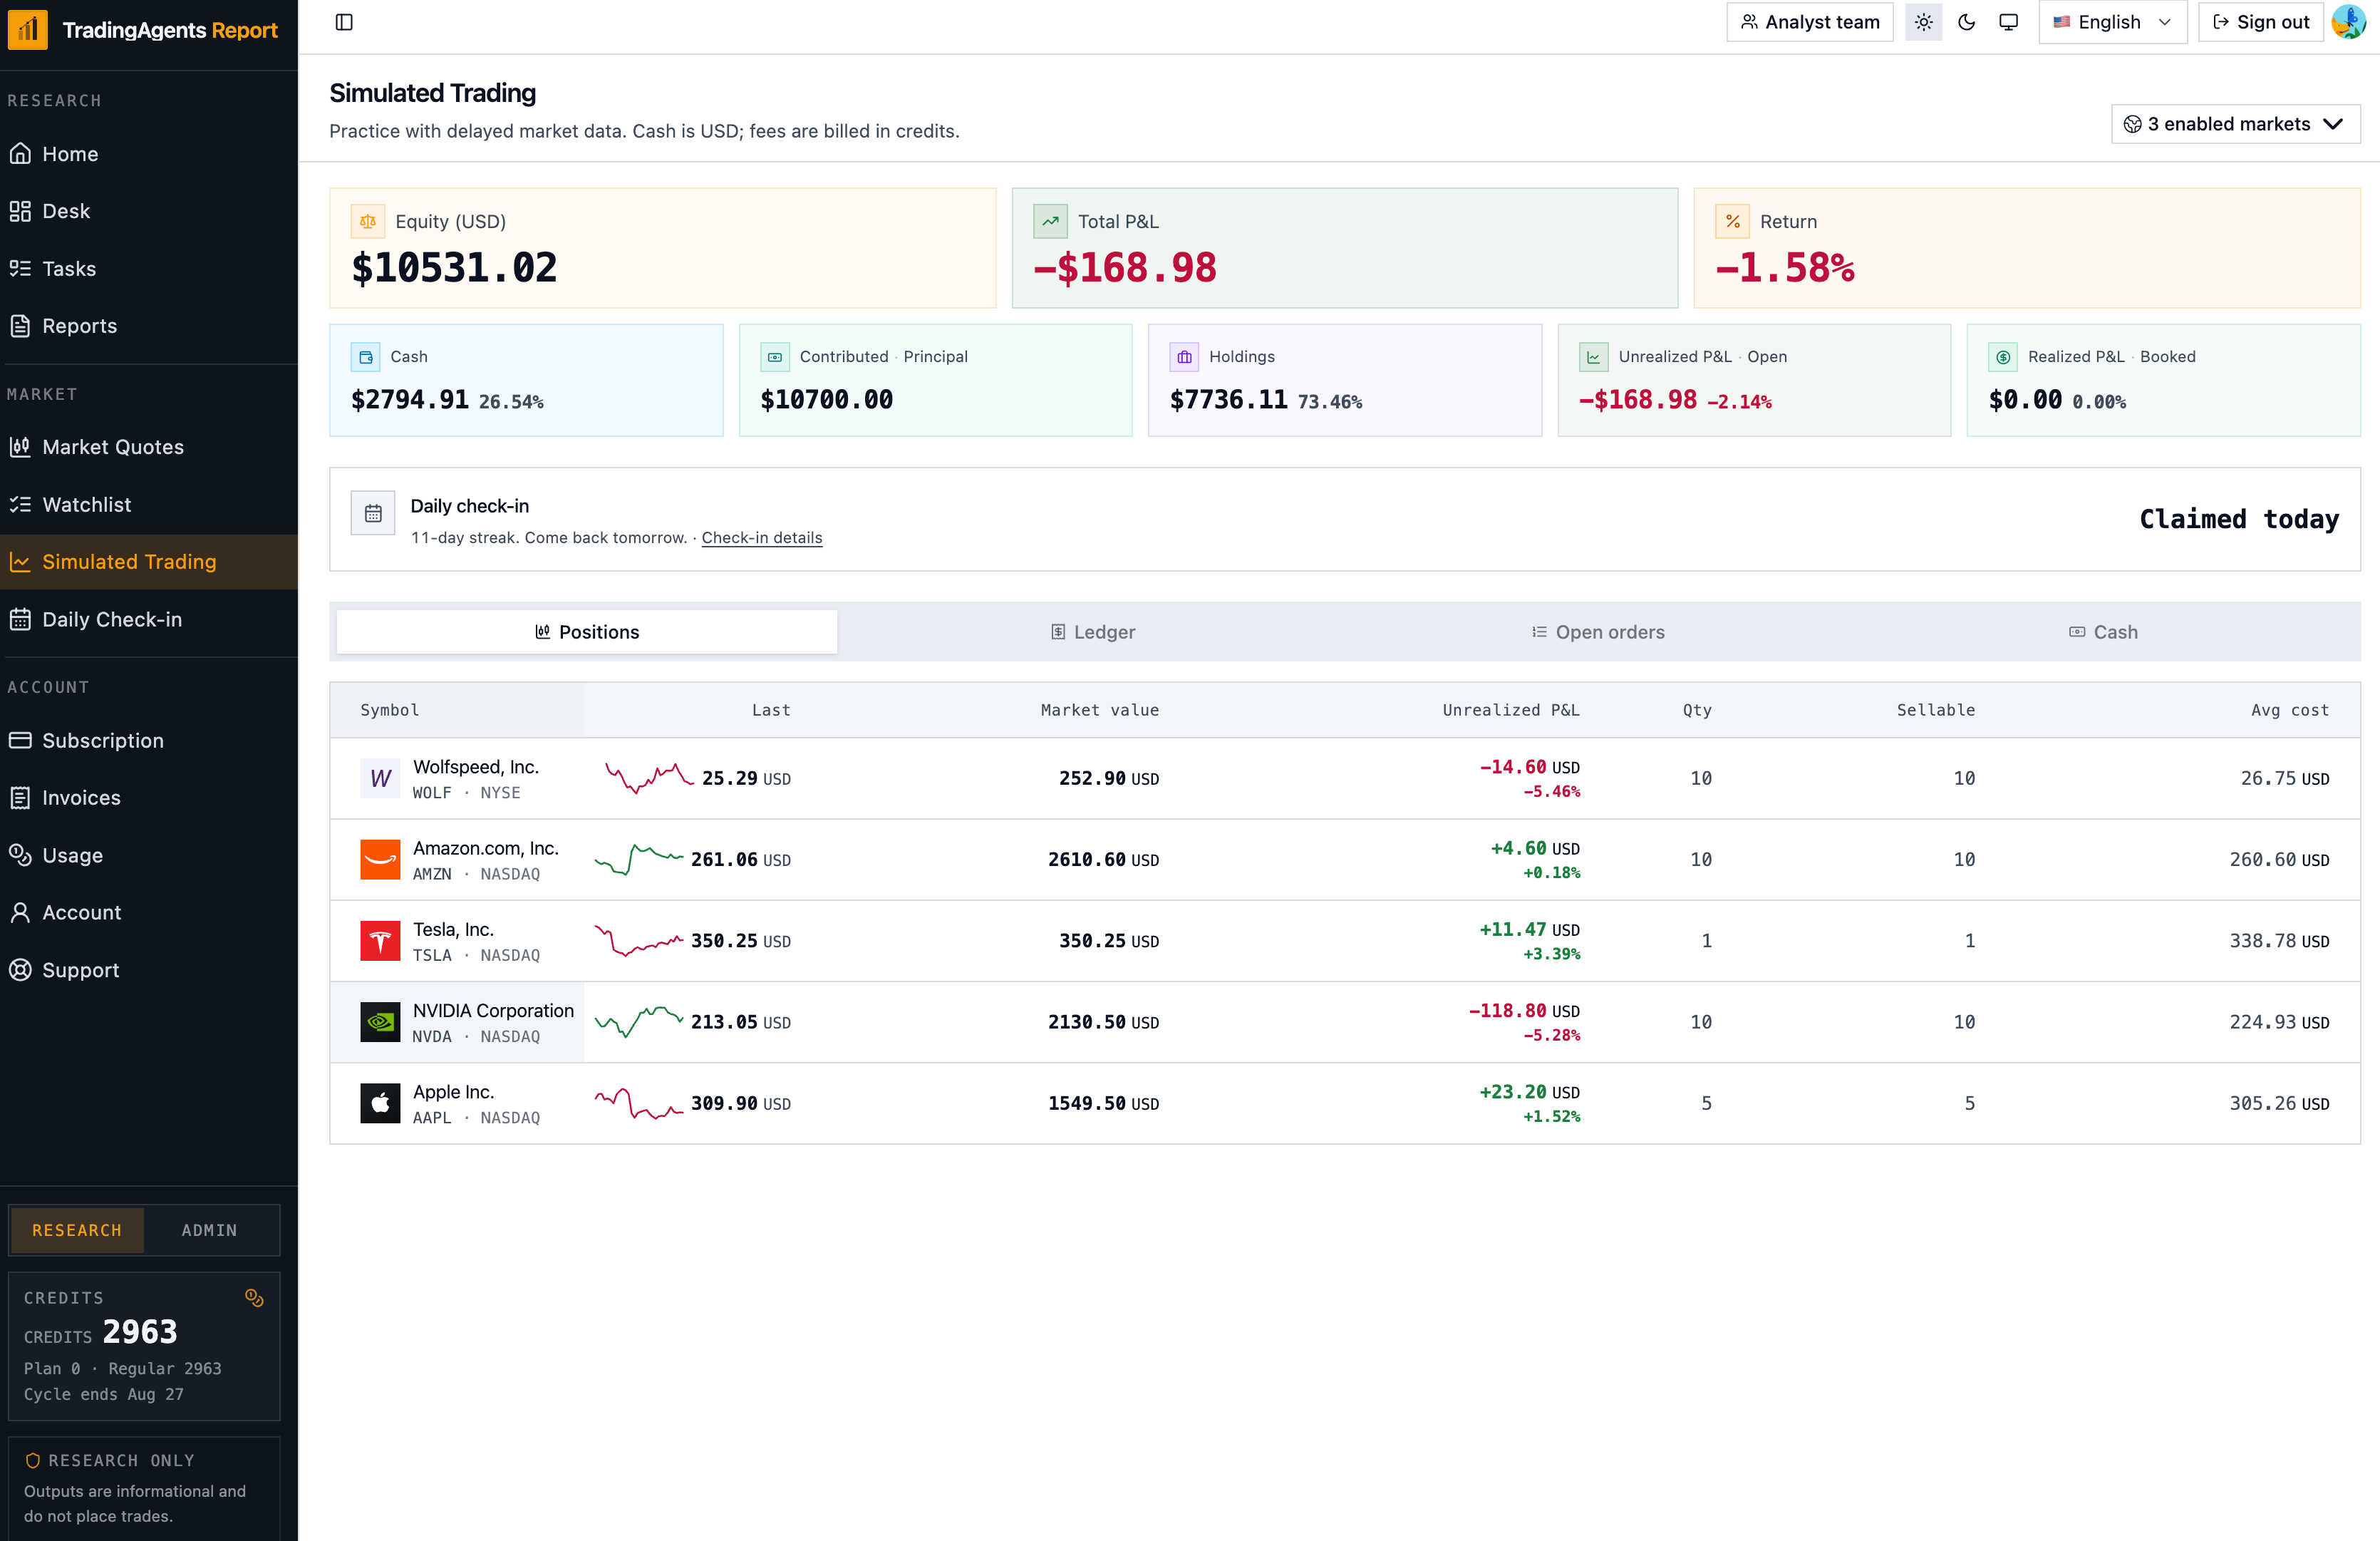The image size is (2380, 1541).
Task: Click the NVIDIA logo thumbnail
Action: pyautogui.click(x=380, y=1022)
